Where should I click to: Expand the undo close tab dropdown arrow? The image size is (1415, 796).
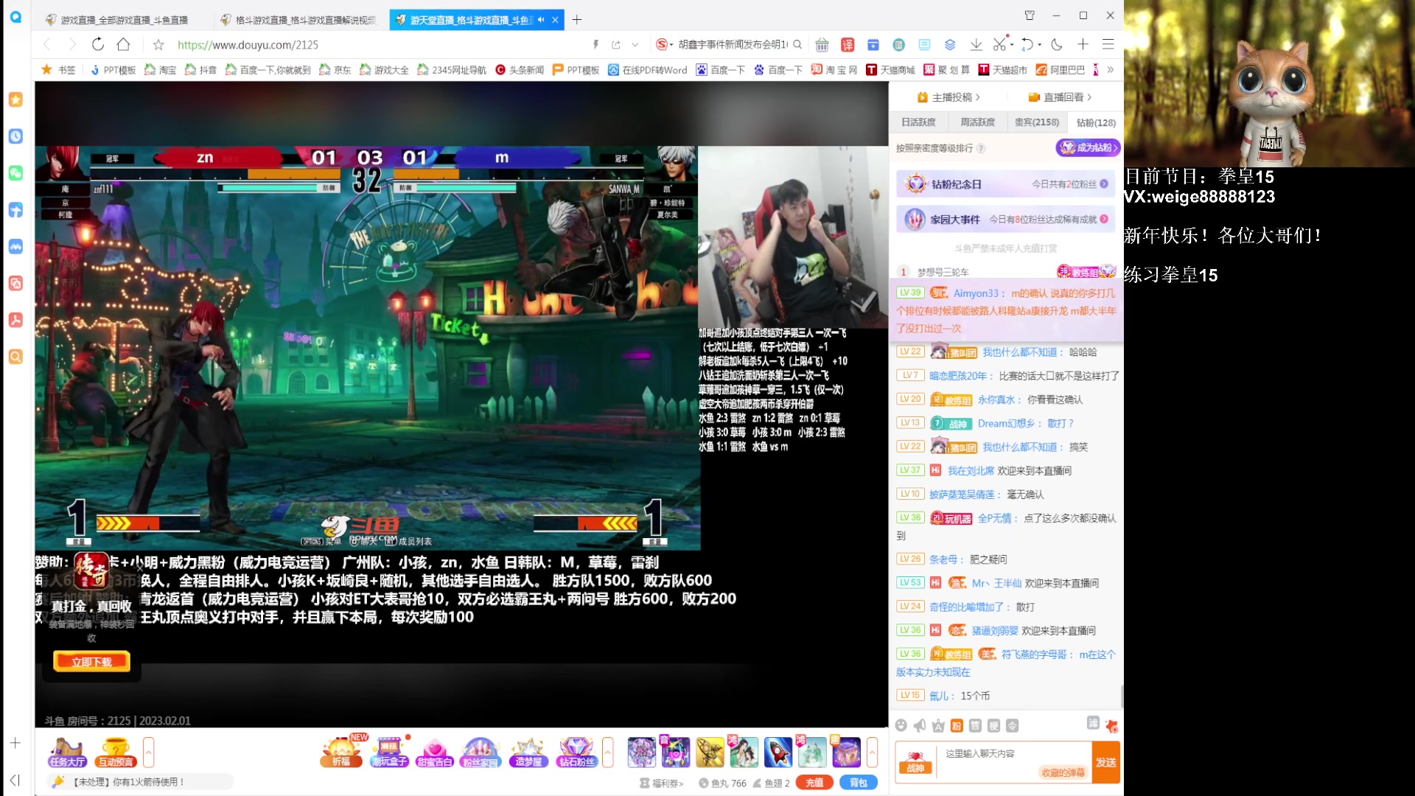(x=1040, y=44)
